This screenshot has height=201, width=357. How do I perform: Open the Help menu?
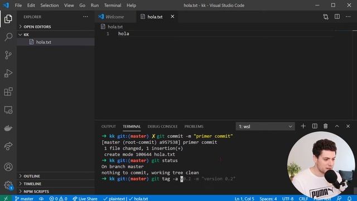click(131, 5)
